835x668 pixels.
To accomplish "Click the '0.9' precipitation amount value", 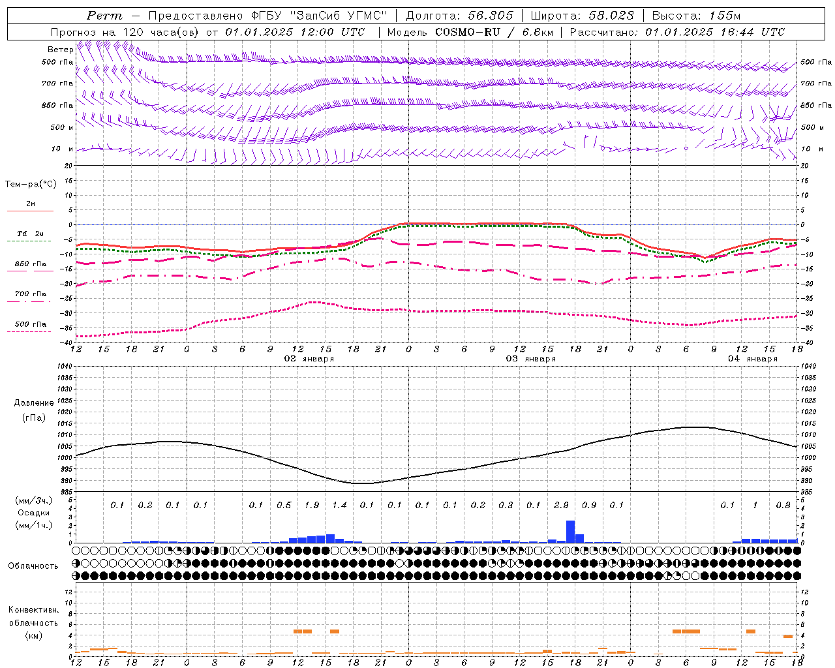I will point(589,506).
